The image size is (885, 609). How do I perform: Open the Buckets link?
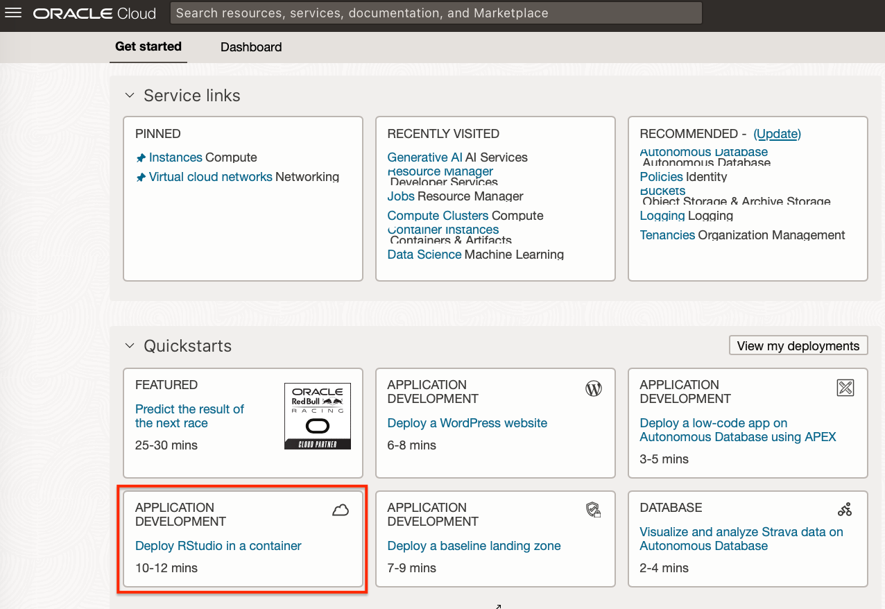point(662,191)
